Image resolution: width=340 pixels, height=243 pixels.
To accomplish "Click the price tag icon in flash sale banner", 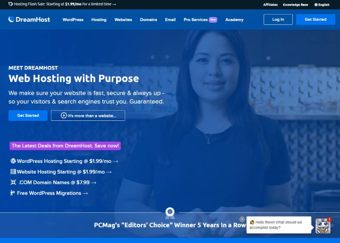I will pos(11,4).
